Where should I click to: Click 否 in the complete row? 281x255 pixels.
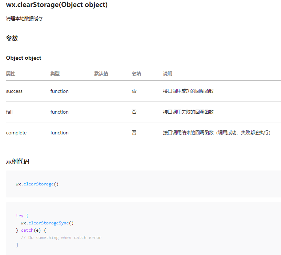pos(134,133)
